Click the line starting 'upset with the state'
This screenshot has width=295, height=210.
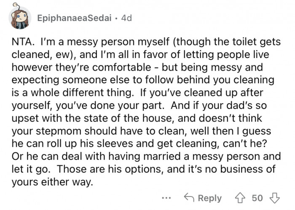tap(137, 118)
